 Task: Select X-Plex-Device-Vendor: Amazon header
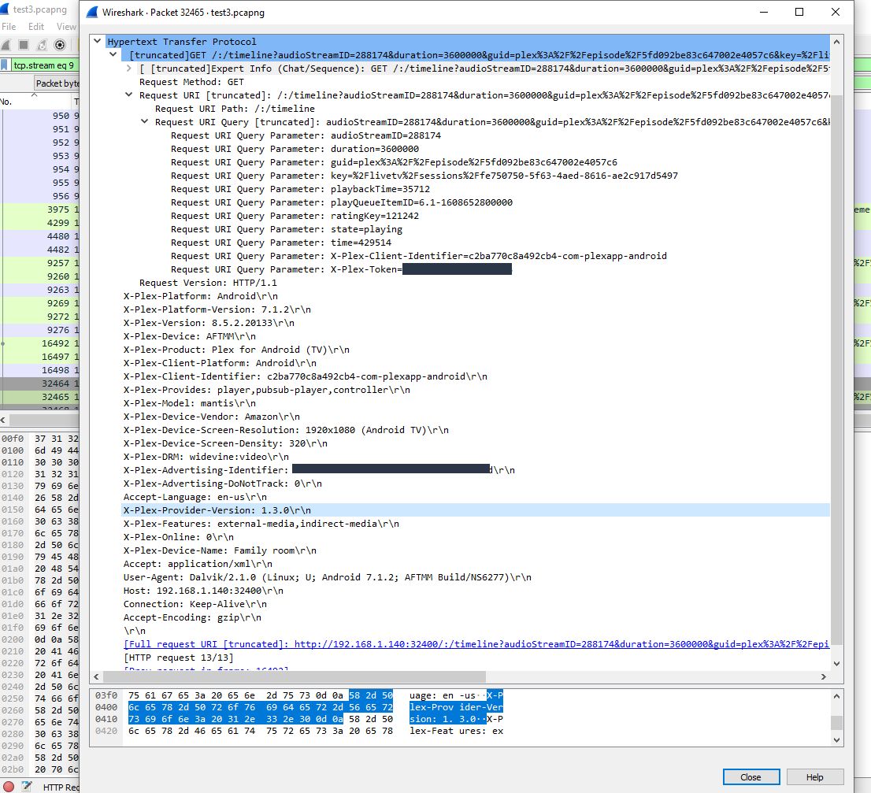tap(212, 417)
